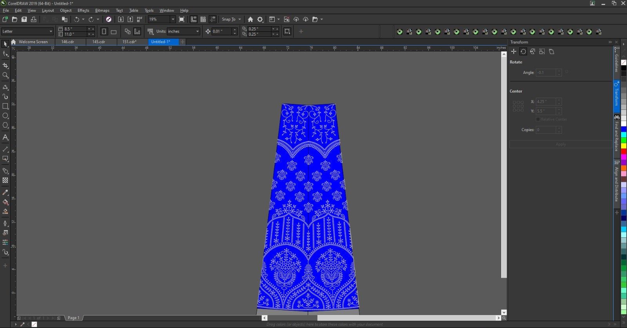Toggle Show Grid button
The height and width of the screenshot is (328, 627).
203,19
